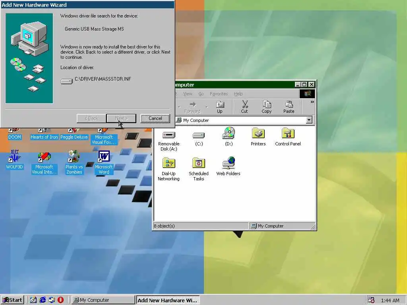407x305 pixels.
Task: Select the Microsoft Visual FoxPro shortcut
Action: [104, 137]
